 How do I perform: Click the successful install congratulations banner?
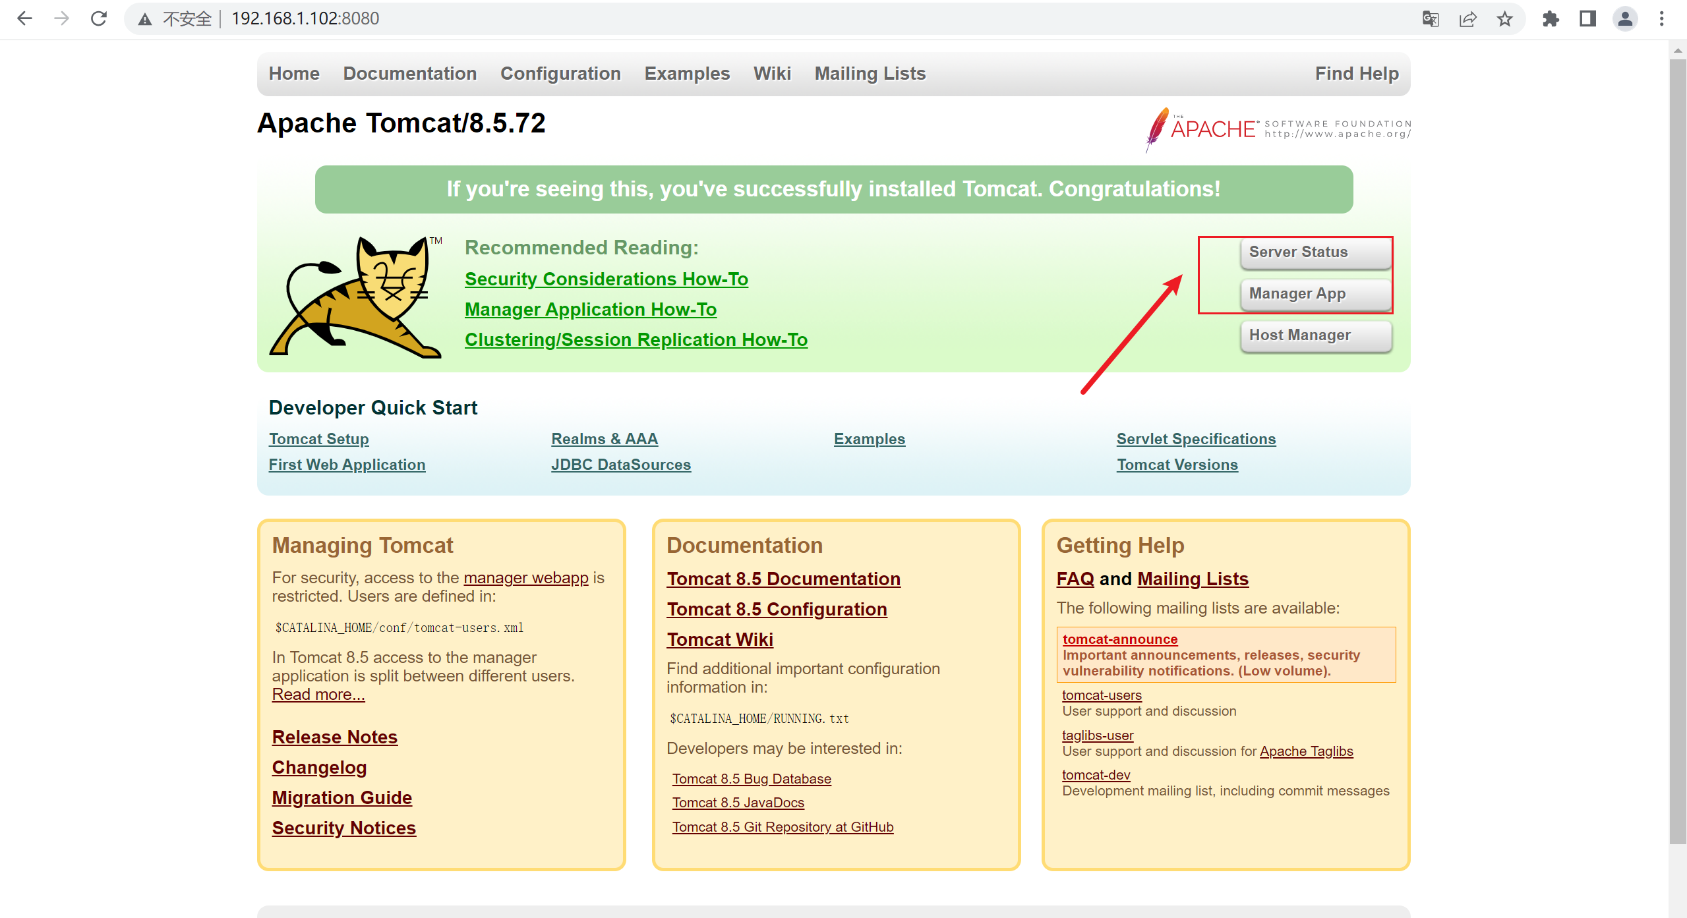tap(834, 189)
